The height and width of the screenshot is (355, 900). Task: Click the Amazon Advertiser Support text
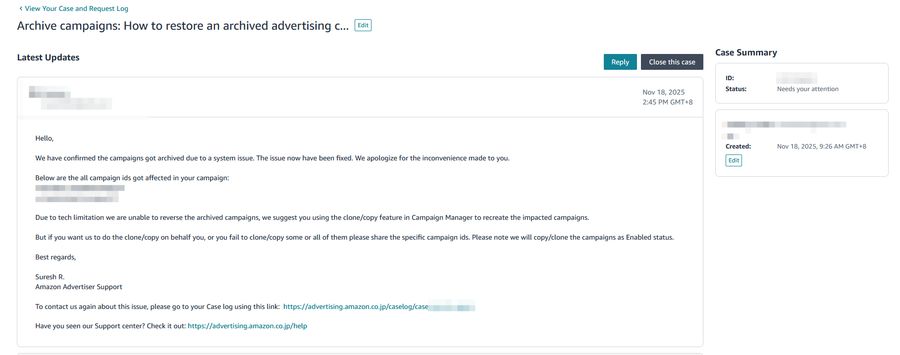tap(78, 287)
